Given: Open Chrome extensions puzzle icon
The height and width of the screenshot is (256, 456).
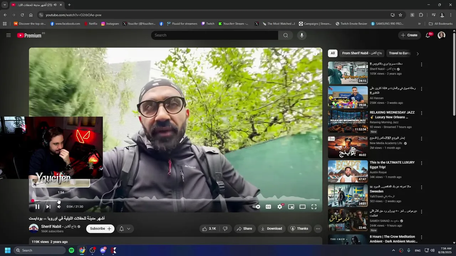Looking at the screenshot, I should point(421,15).
